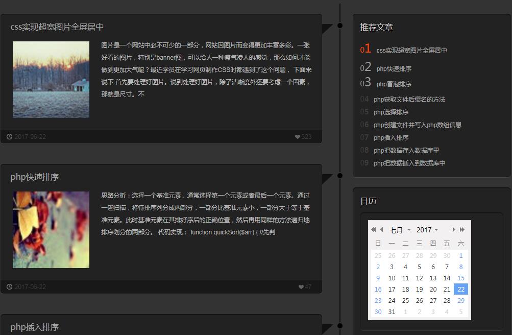
Task: Click heart icon showing 323 likes
Action: [x=298, y=137]
